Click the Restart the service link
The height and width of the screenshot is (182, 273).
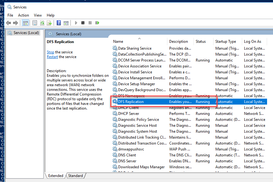pyautogui.click(x=52, y=57)
